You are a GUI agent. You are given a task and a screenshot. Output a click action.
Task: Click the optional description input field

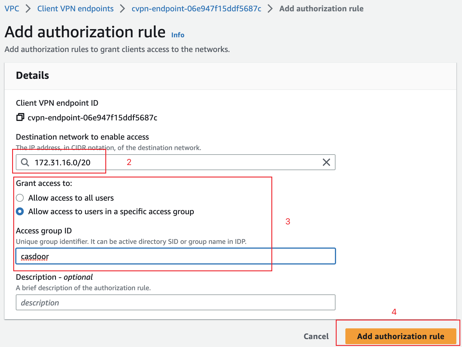pyautogui.click(x=175, y=302)
